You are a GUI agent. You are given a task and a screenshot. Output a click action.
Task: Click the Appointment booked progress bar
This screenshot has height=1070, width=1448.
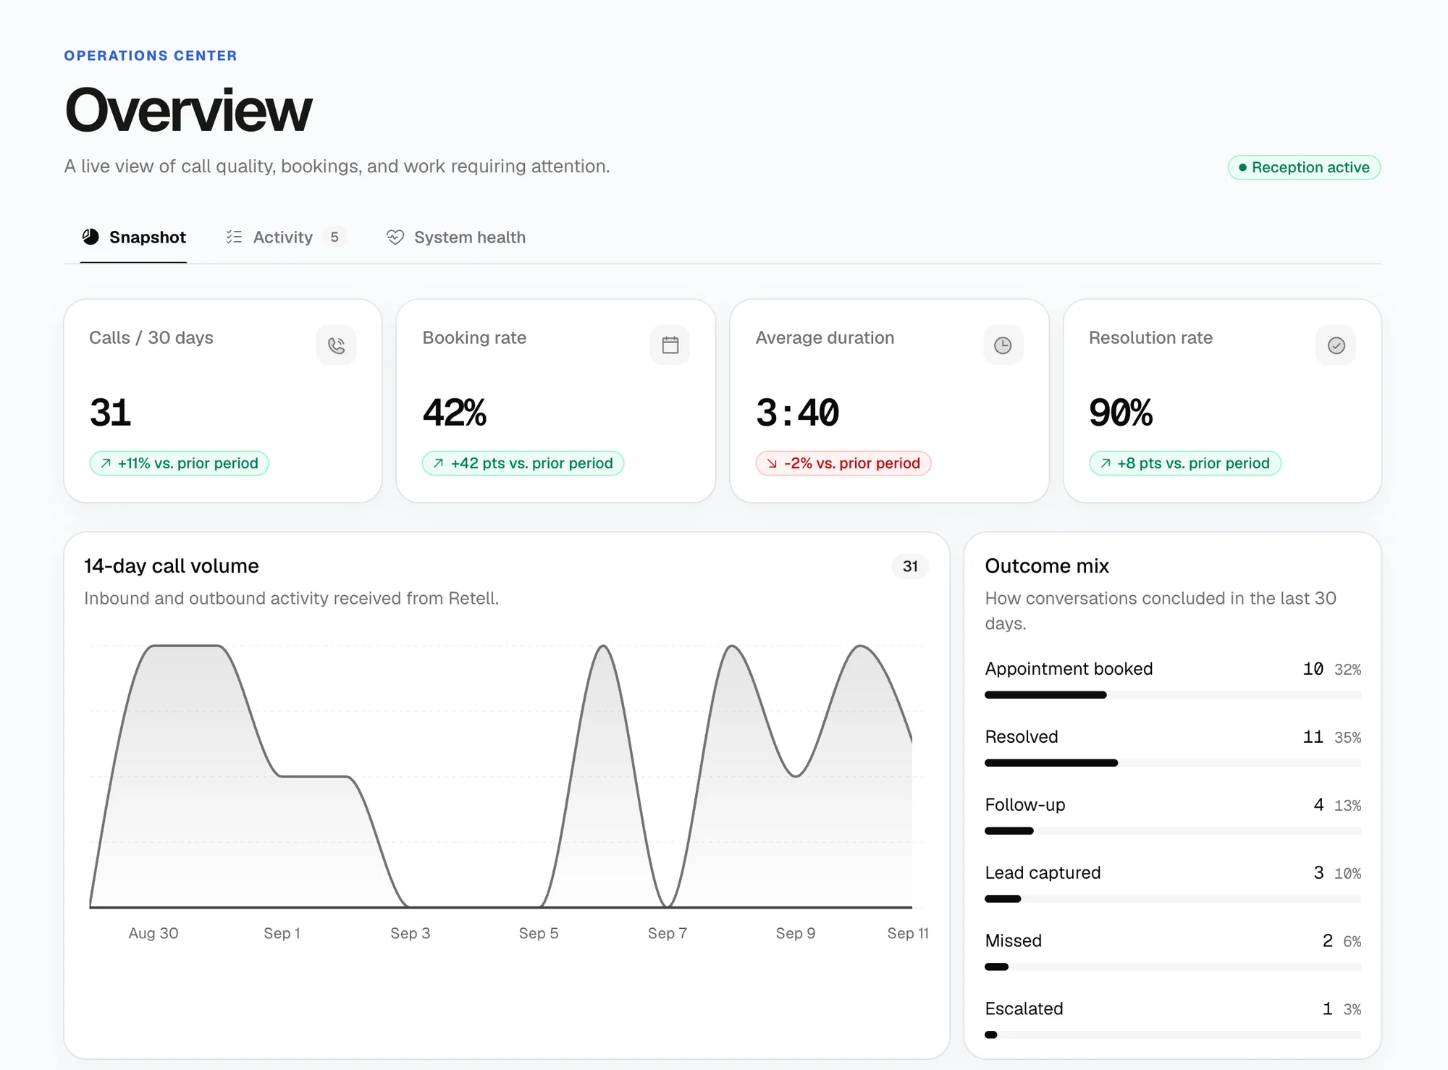(x=1173, y=695)
